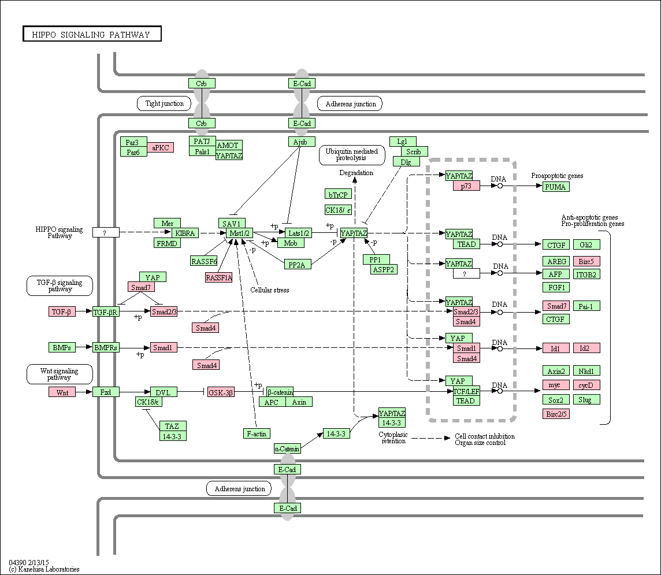
Task: Click the HIPPO SIGNALING PATHWAY title box
Action: coord(92,34)
